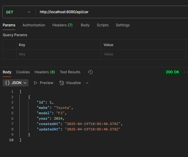Click the empty Value param field
Viewport: 188px width, 157px height.
[x=143, y=54]
